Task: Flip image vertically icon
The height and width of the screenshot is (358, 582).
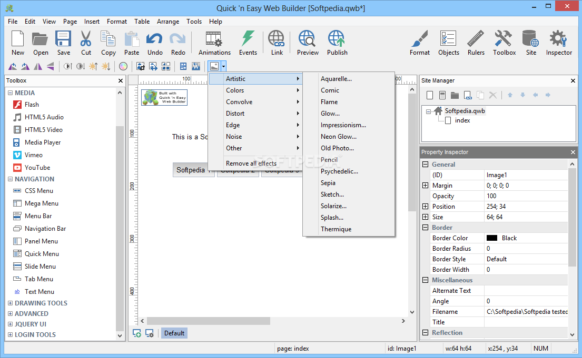Action: click(51, 66)
